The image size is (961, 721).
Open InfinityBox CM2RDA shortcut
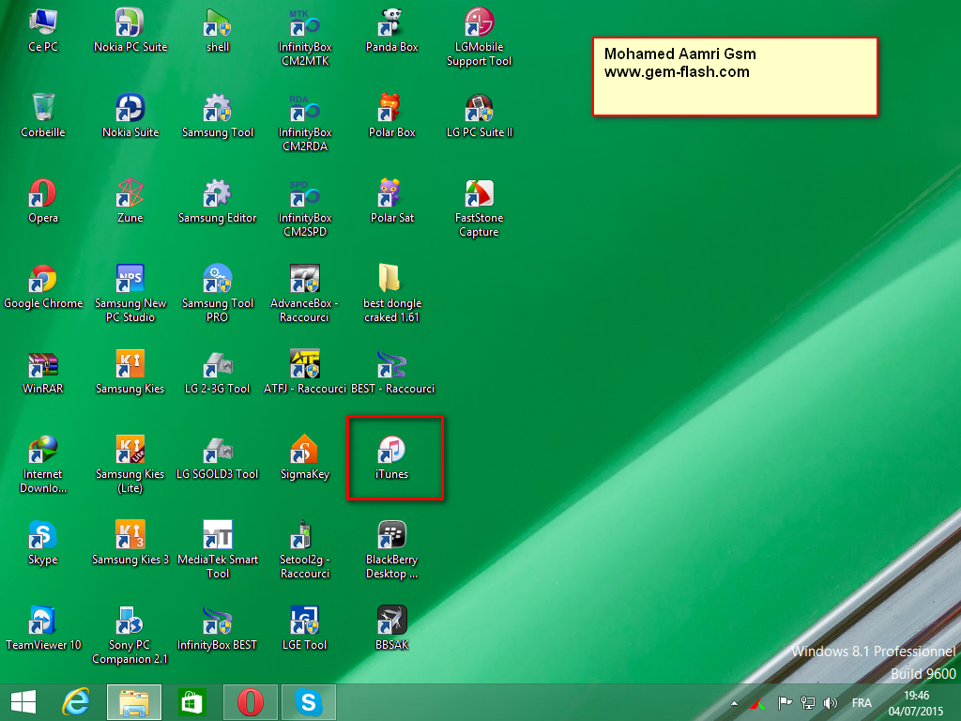coord(305,123)
